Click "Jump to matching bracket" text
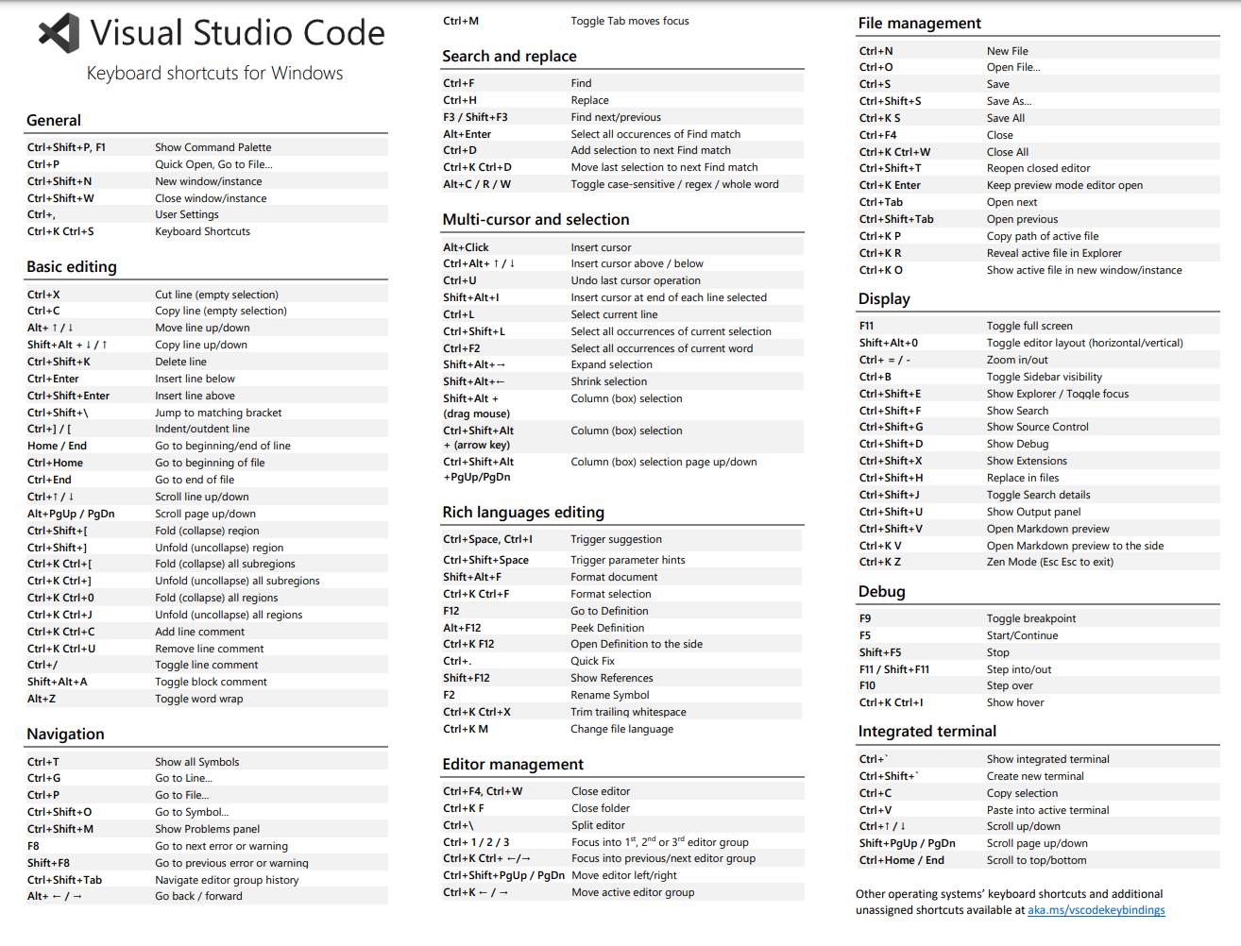The width and height of the screenshot is (1241, 946). [218, 413]
